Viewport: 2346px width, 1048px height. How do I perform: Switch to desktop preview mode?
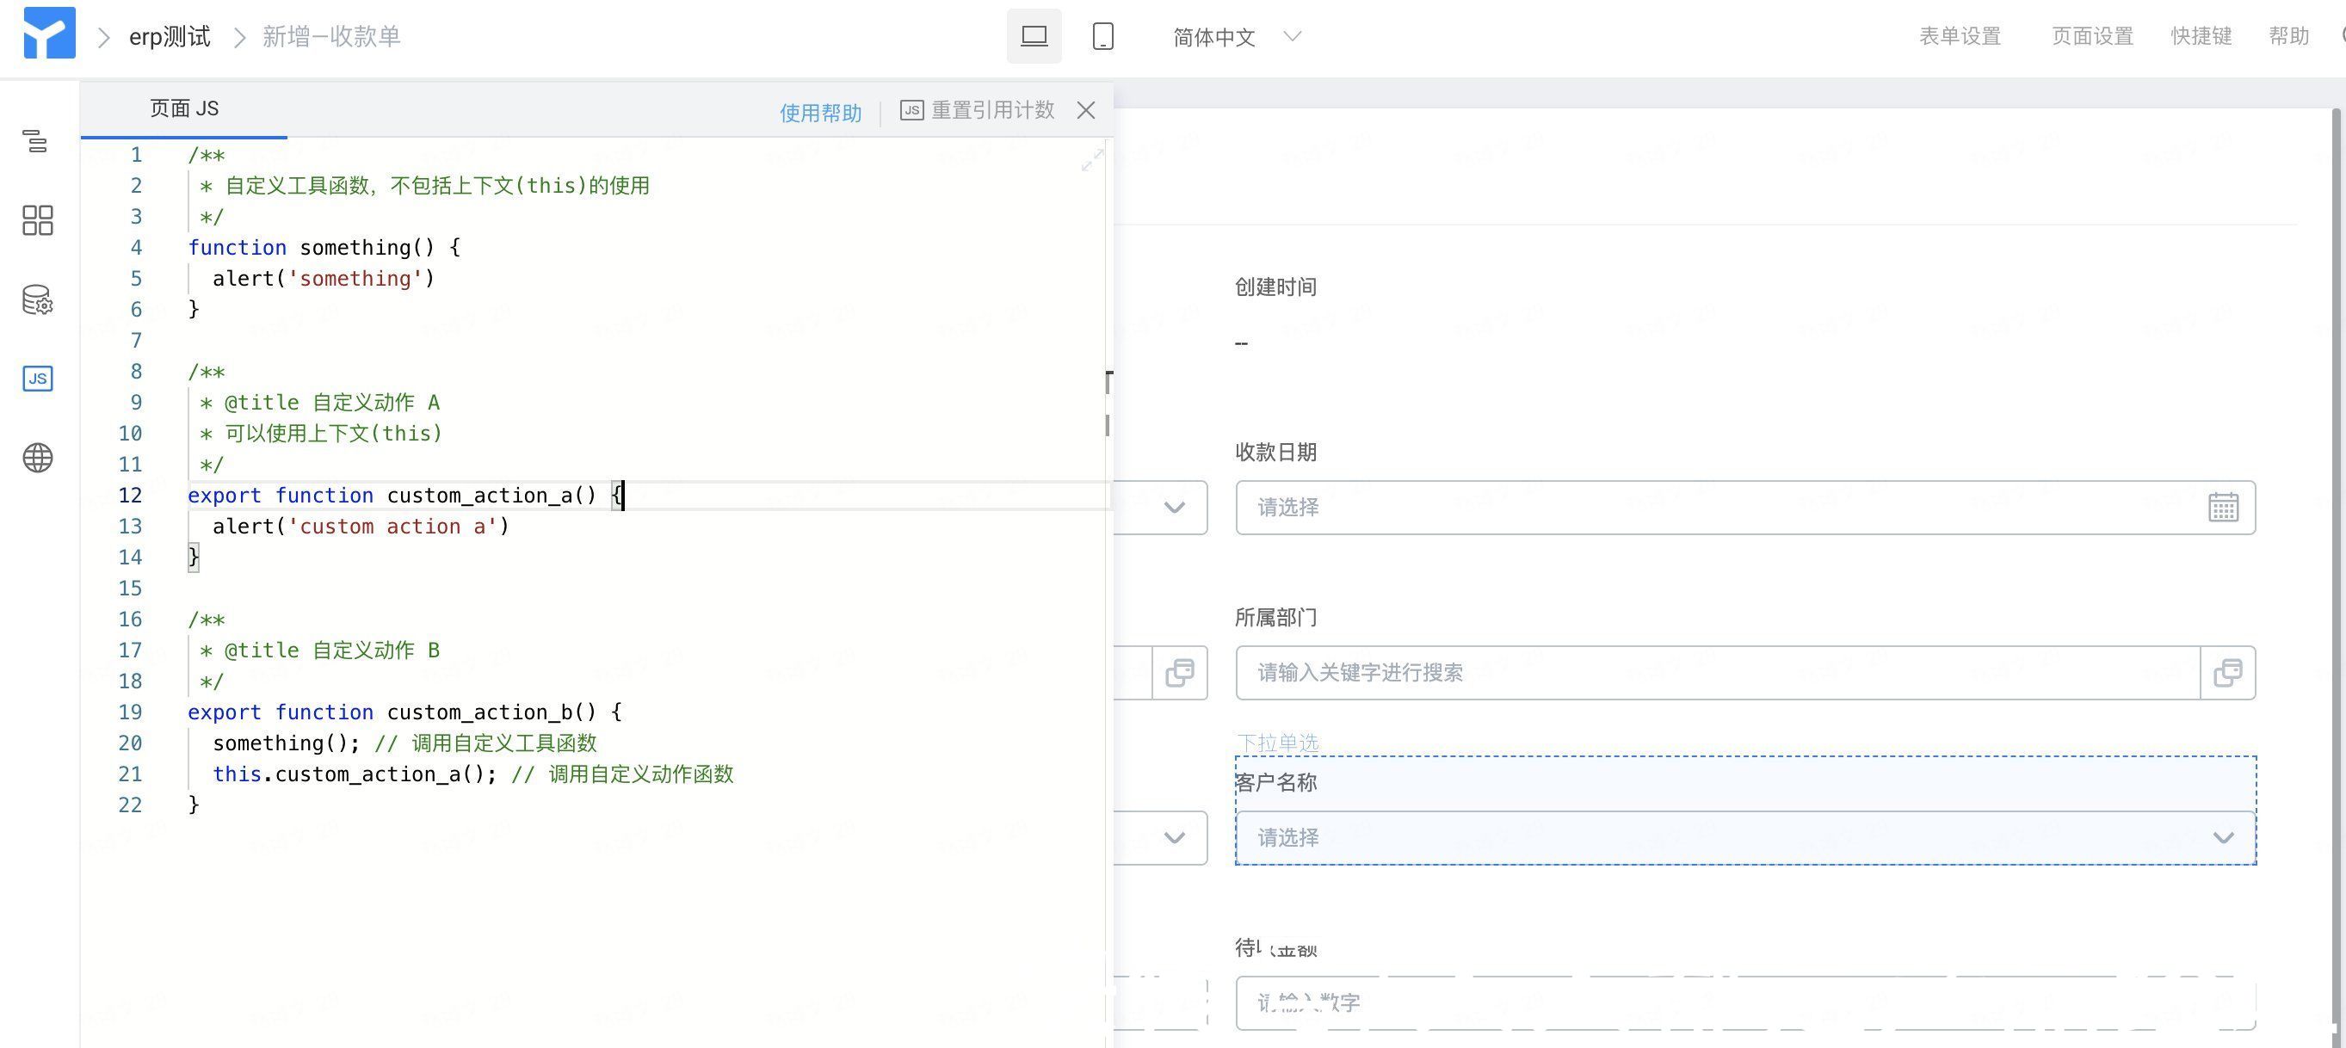1034,36
